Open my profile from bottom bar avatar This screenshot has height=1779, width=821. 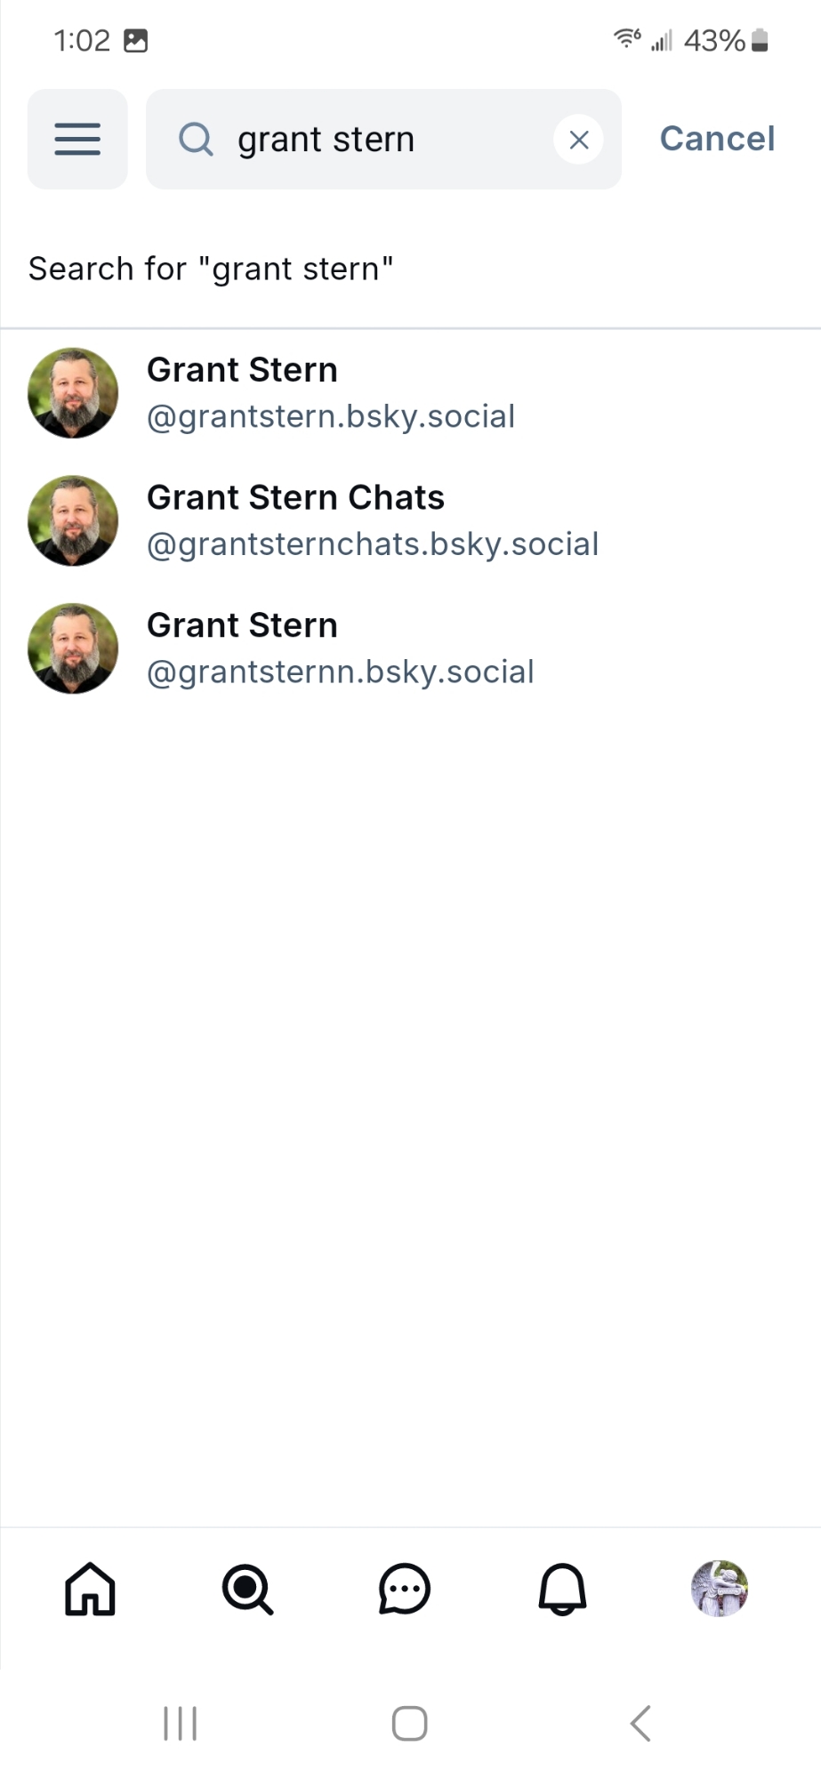720,1589
